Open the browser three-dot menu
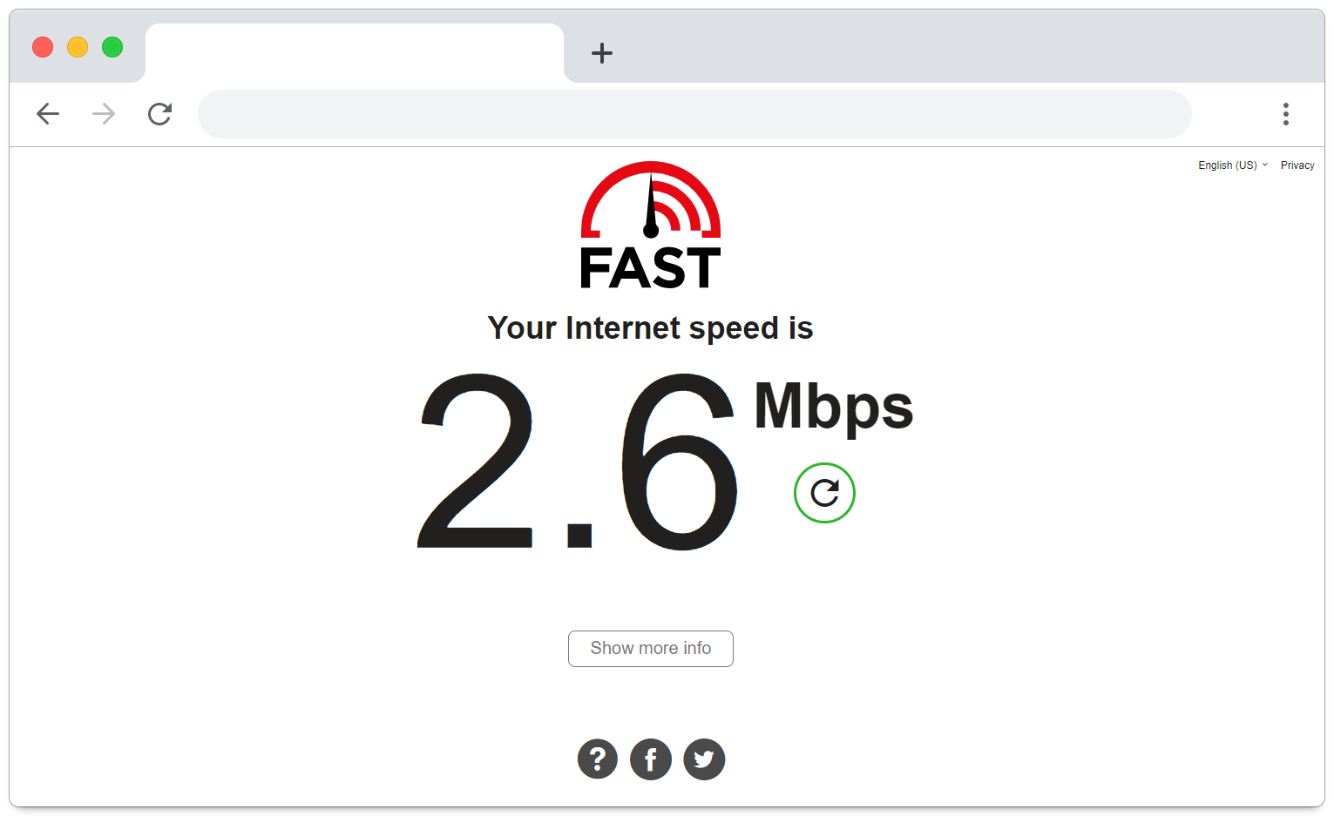 (1285, 113)
